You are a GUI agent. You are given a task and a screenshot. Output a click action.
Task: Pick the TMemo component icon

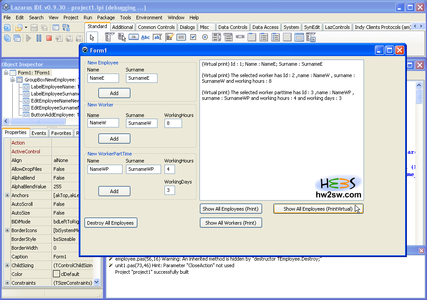[169, 37]
